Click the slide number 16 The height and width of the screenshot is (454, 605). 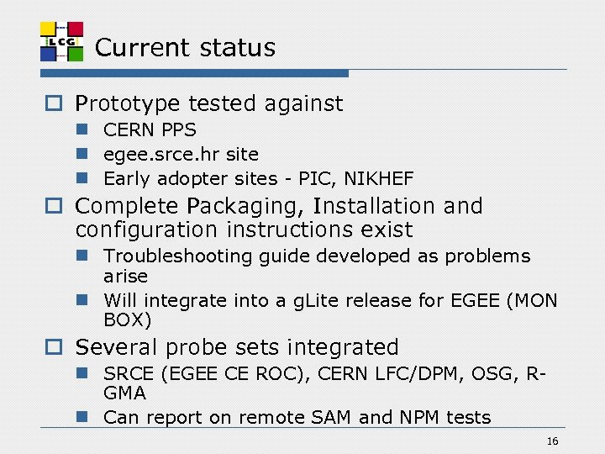[552, 441]
